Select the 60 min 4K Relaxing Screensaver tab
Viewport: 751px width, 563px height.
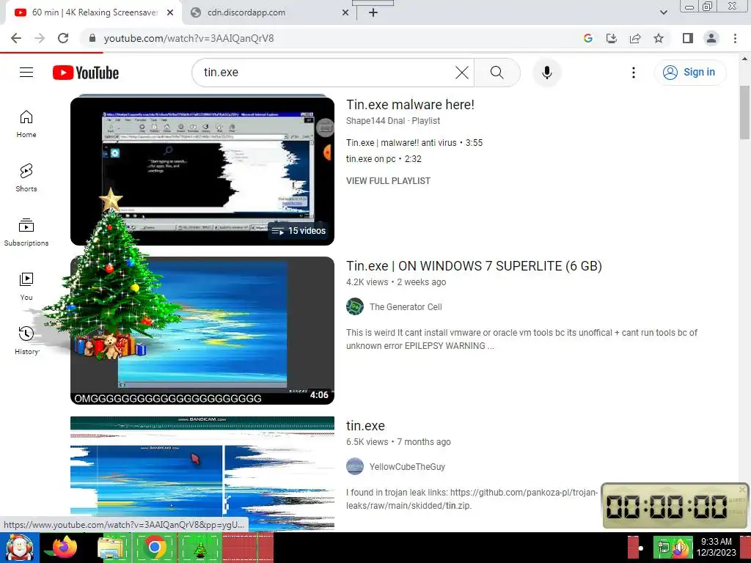[95, 12]
